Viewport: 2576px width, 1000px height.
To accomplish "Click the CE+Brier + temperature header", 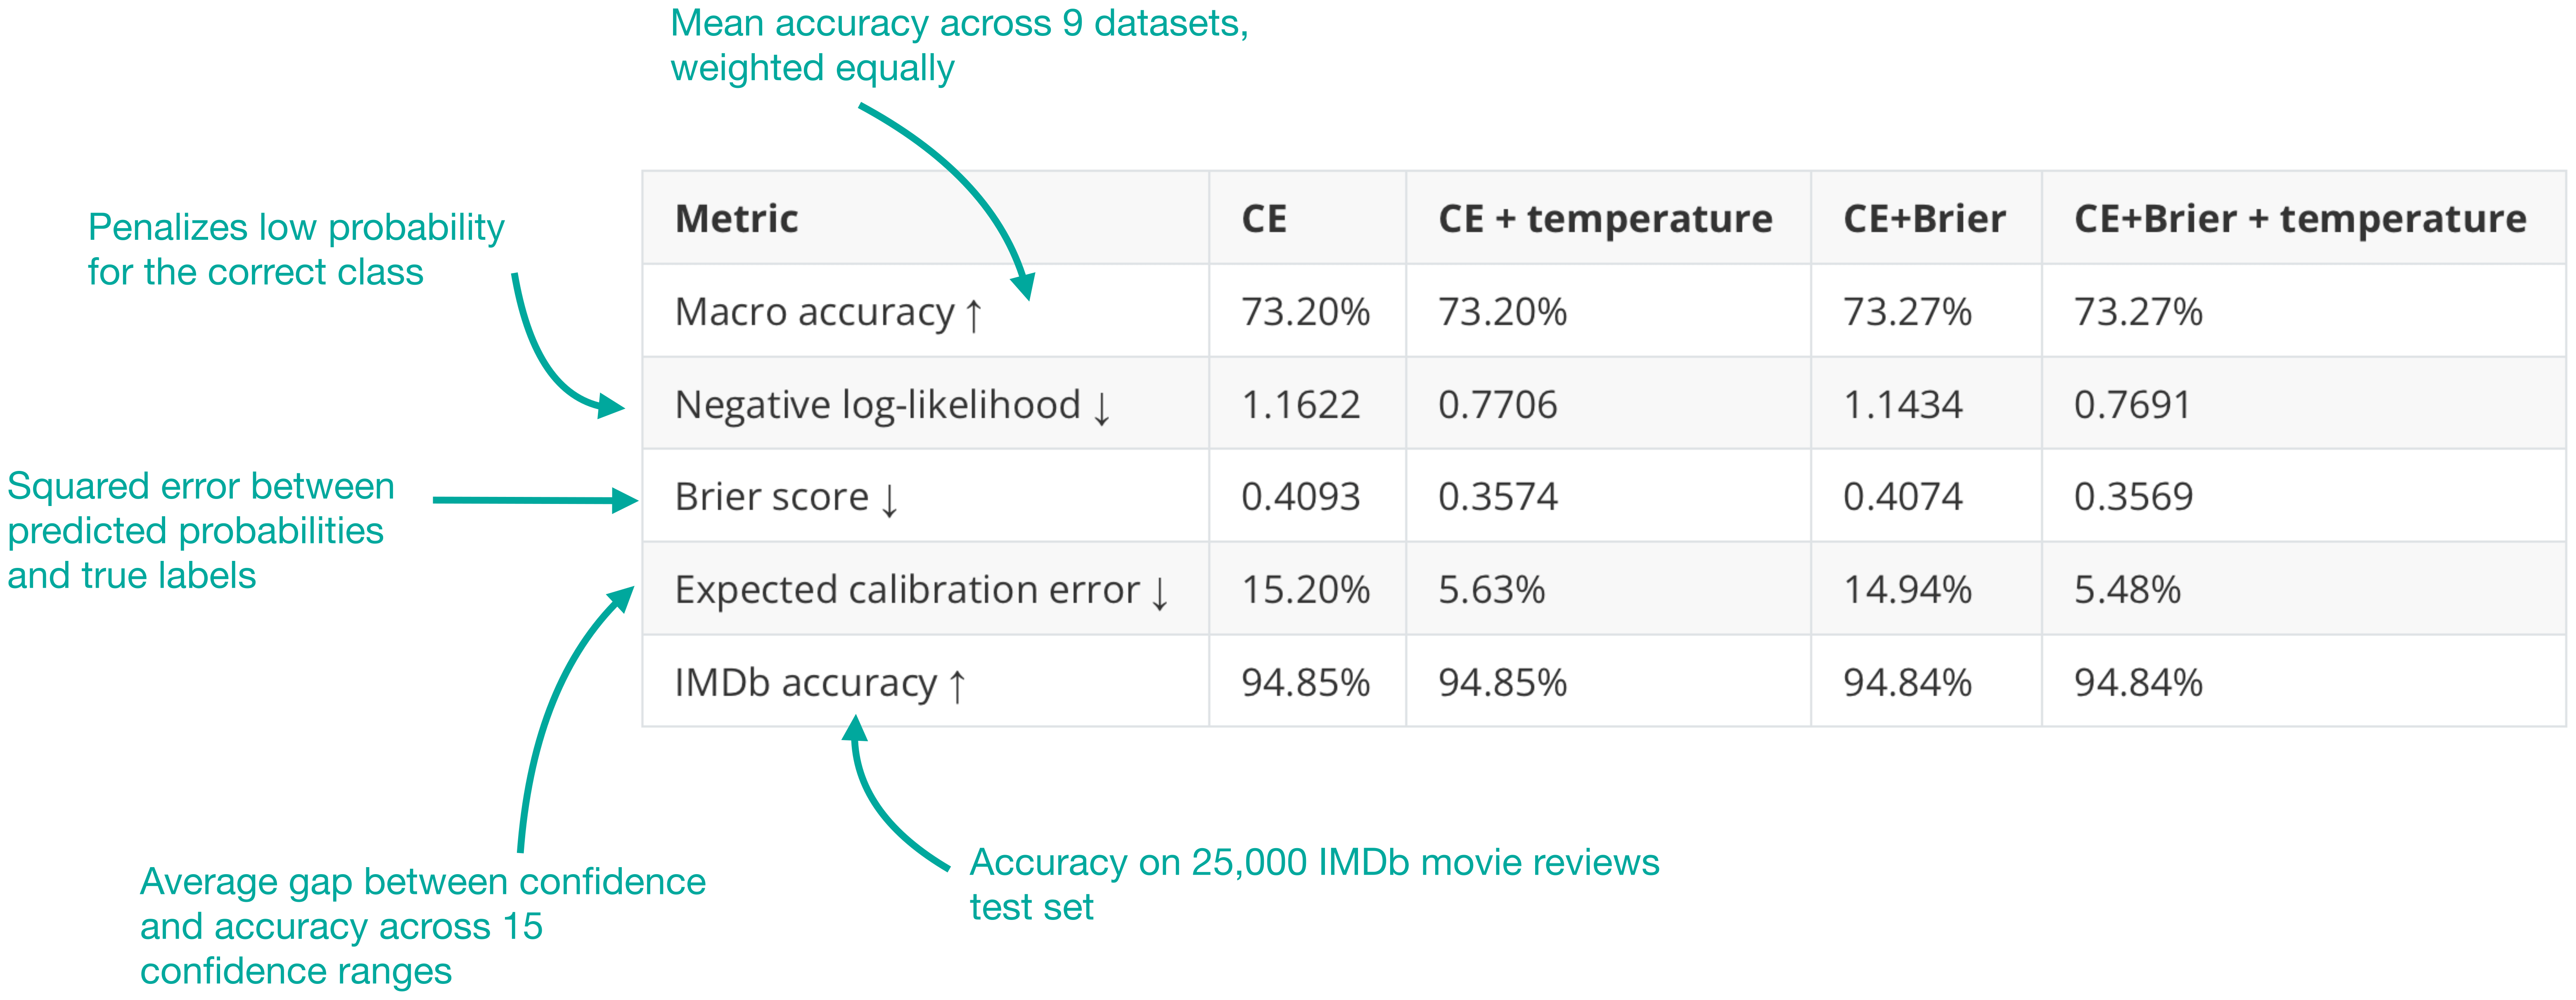I will (2300, 218).
